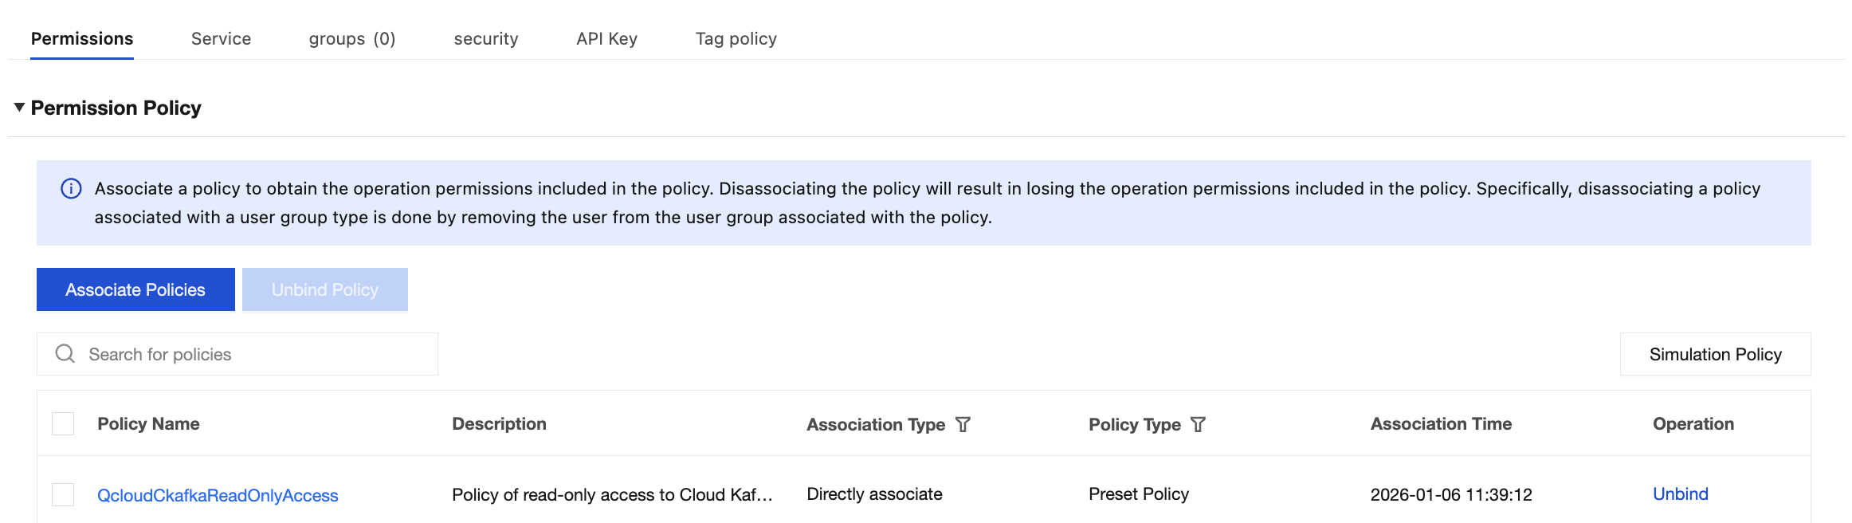Viewport: 1852px width, 523px height.
Task: Toggle the select-all policies checkbox
Action: tap(63, 424)
